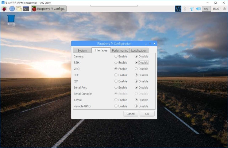
Task: Select Enable for VNC
Action: tap(121, 69)
